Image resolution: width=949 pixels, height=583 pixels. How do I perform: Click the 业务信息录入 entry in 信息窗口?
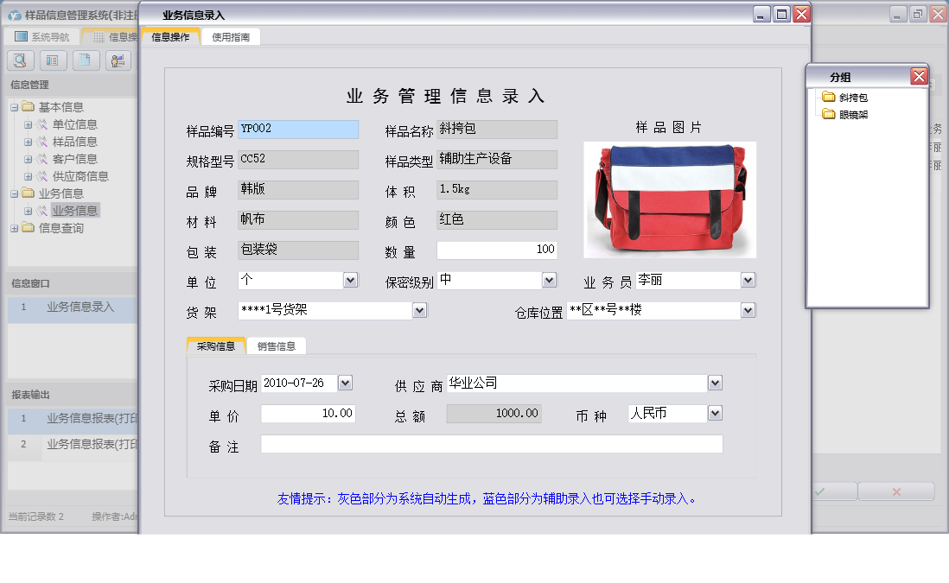pyautogui.click(x=78, y=309)
